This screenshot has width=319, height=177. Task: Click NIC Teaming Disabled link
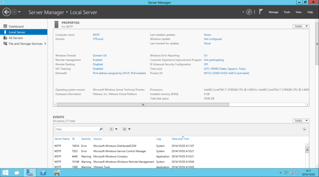(x=98, y=69)
